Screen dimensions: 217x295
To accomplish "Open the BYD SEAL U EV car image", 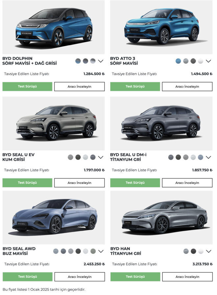I will click(54, 123).
